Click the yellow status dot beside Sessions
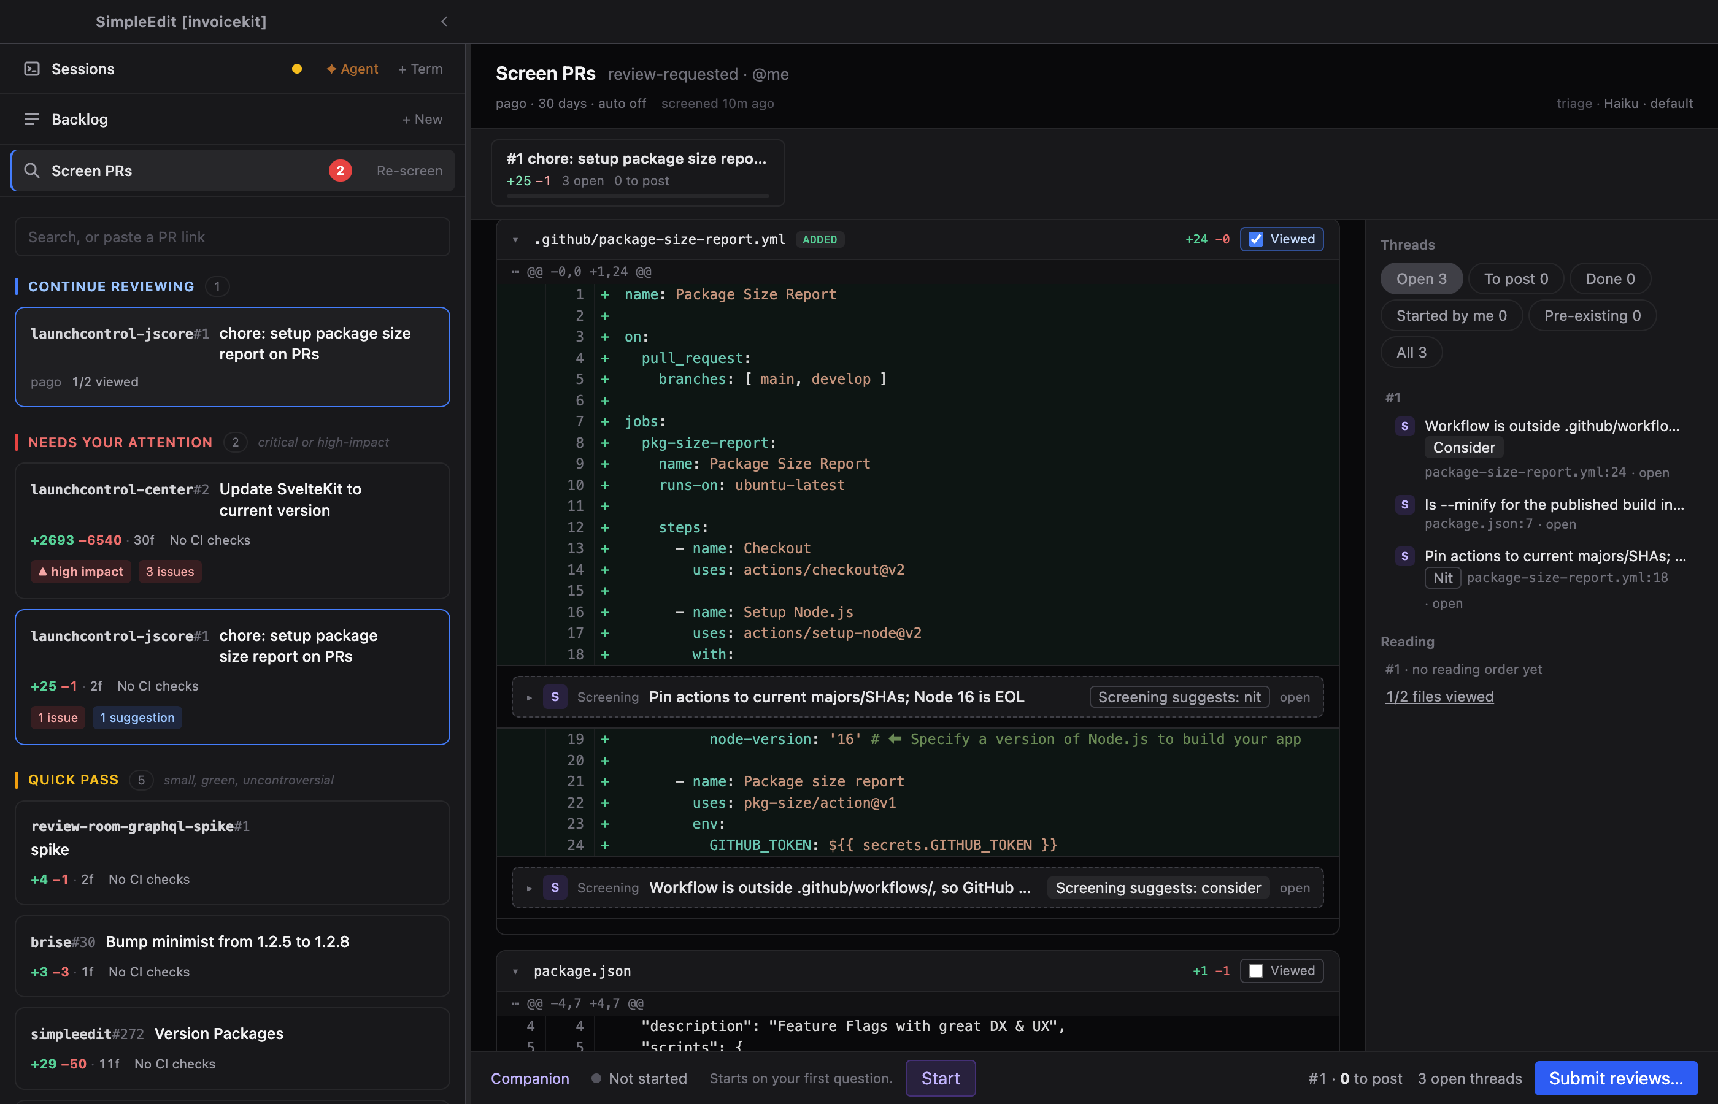Screen dimensions: 1718x1104 pyautogui.click(x=297, y=69)
